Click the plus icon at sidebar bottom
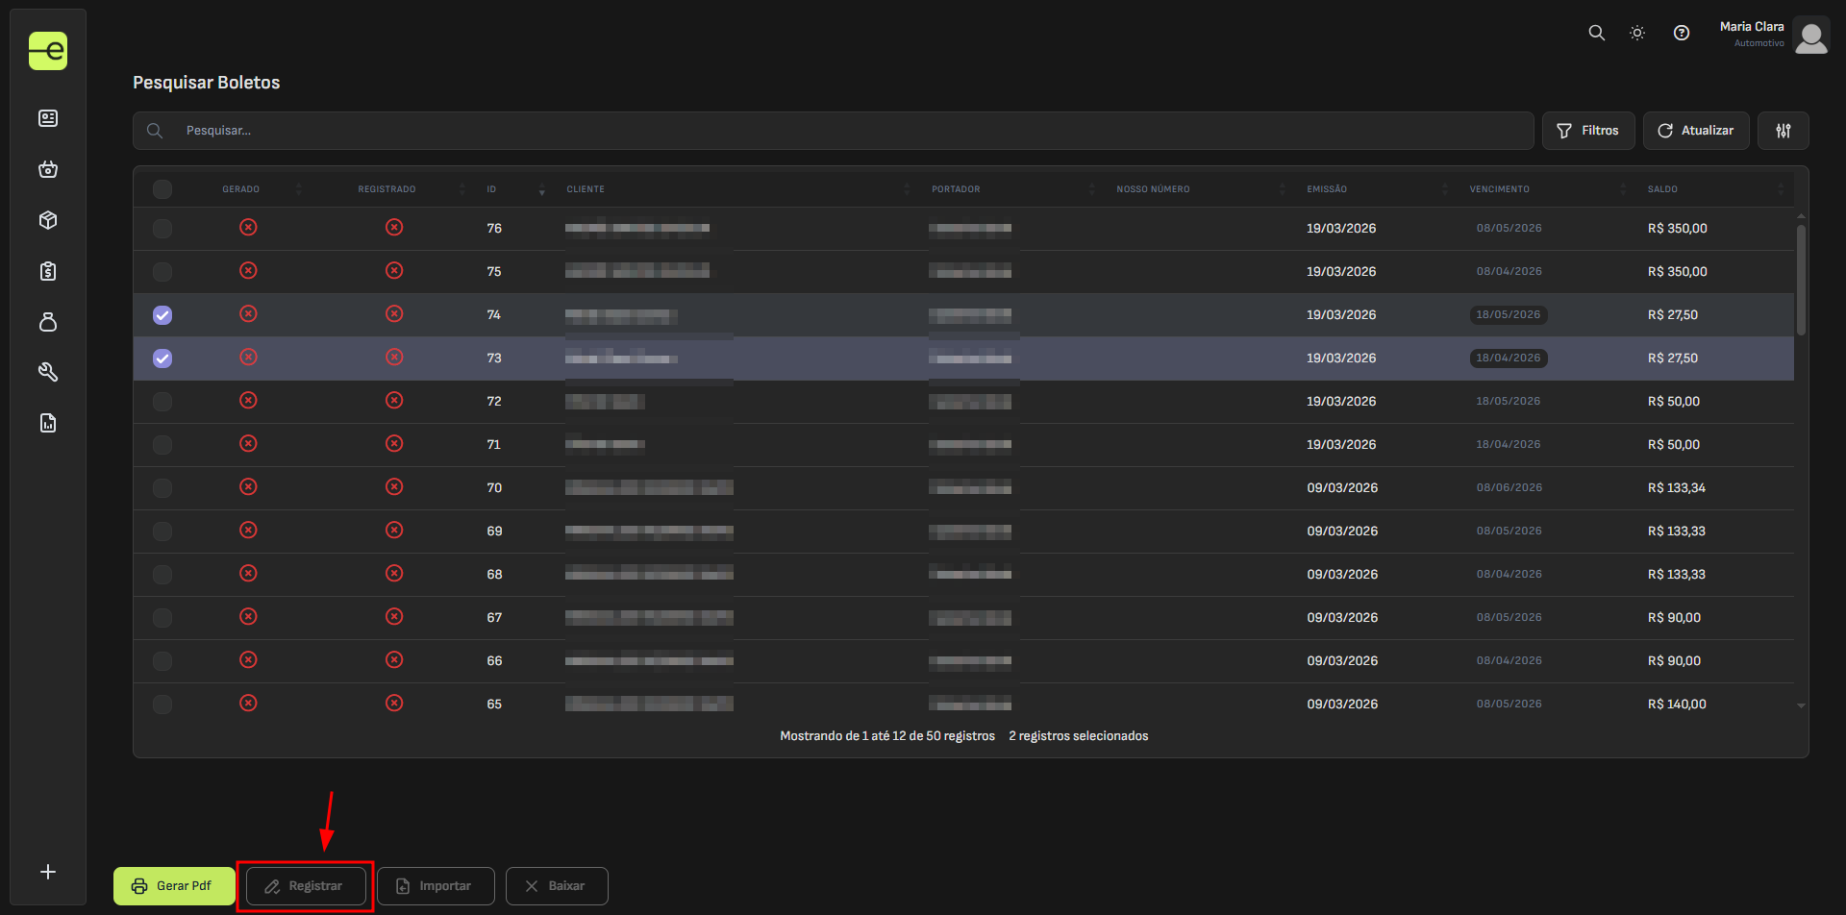Screen dimensions: 1846x915 (48, 872)
